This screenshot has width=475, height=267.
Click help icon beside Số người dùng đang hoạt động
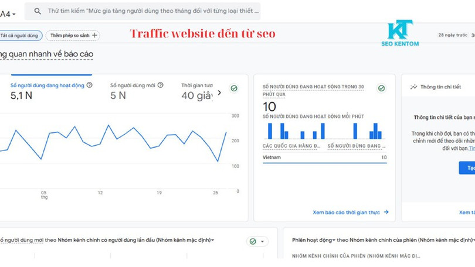point(90,85)
